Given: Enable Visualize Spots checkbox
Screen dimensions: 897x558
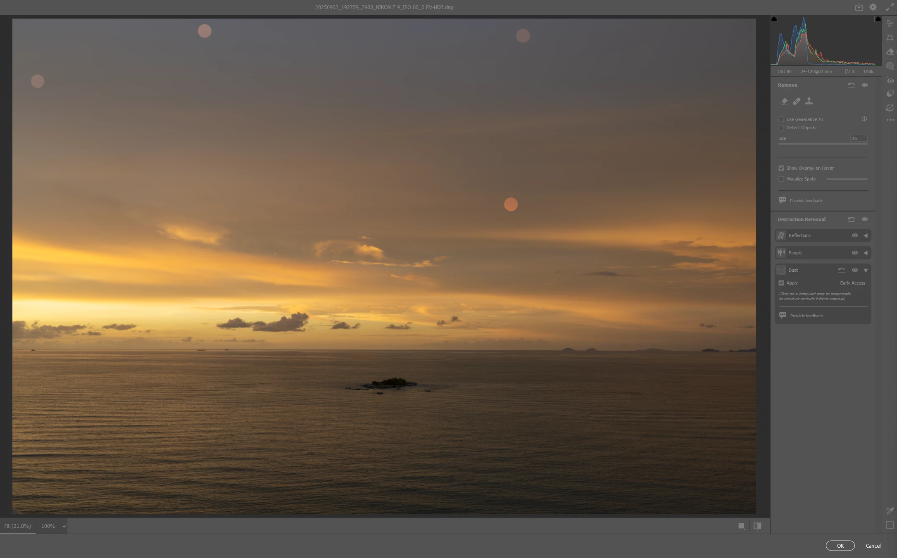Looking at the screenshot, I should click(x=781, y=179).
